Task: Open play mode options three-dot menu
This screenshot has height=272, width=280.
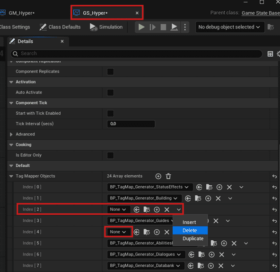Action: 185,27
